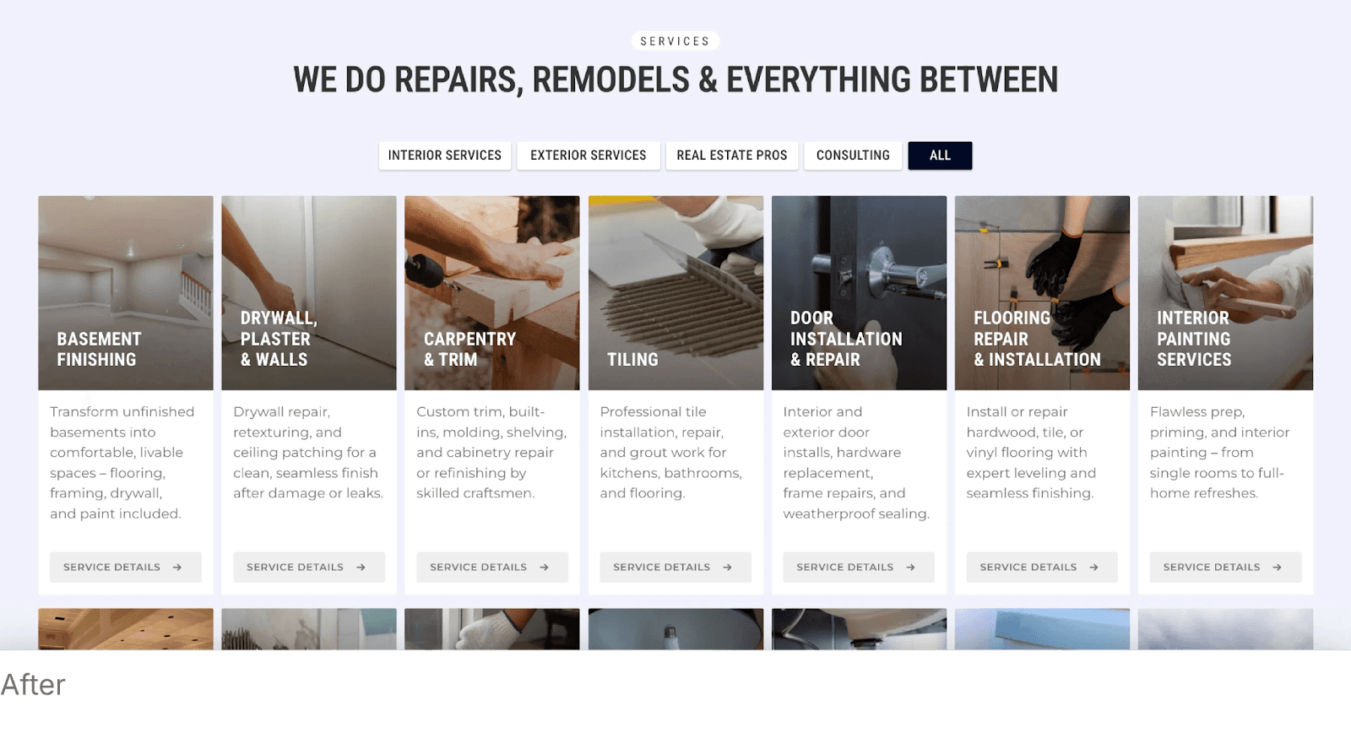Click the arrow icon under Interior Painting

click(1277, 568)
